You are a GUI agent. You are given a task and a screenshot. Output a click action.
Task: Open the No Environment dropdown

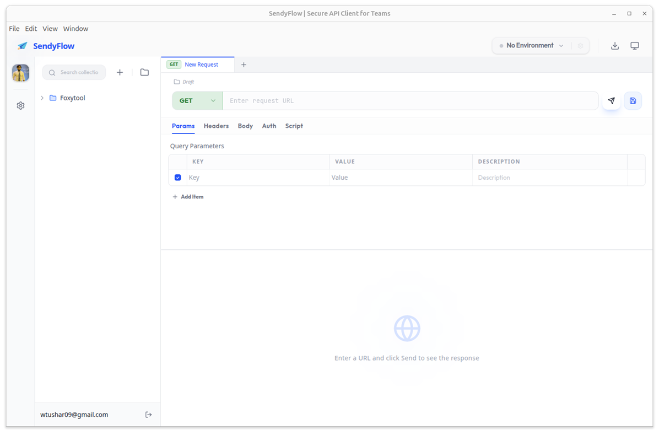[x=531, y=45]
